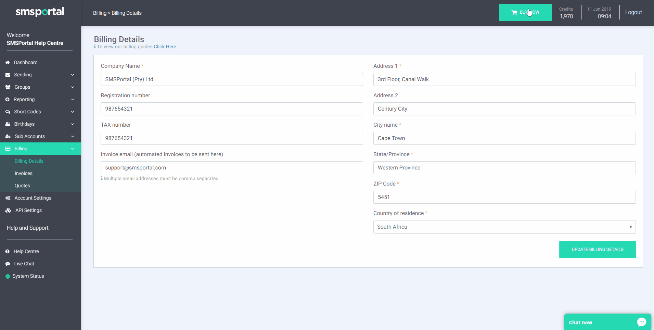Open billing guides via Click Here link

click(165, 47)
